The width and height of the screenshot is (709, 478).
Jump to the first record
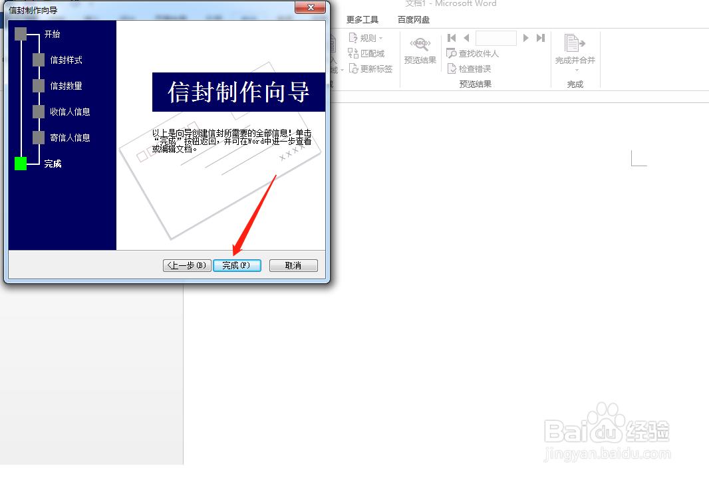(452, 38)
